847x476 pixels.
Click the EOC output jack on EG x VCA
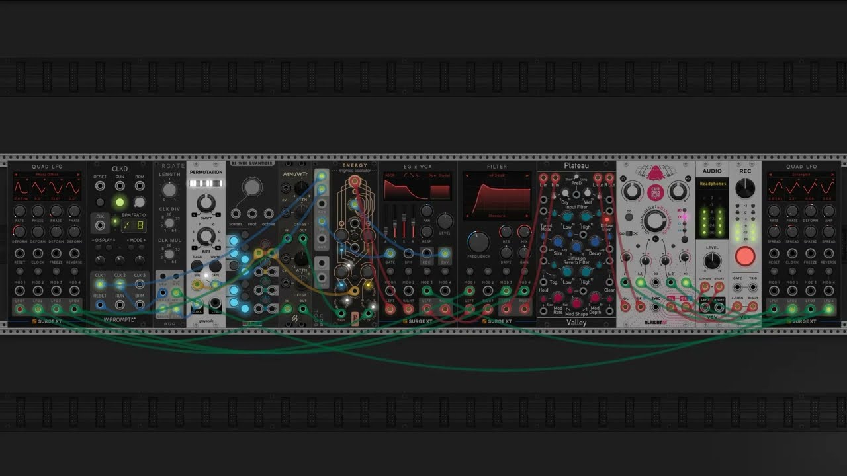427,253
